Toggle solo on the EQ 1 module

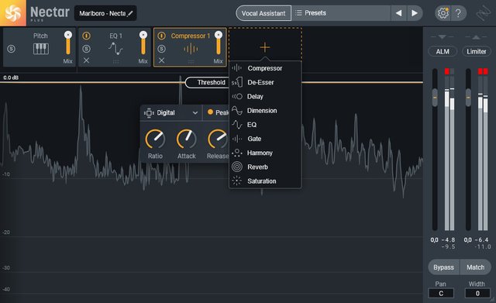(86, 49)
